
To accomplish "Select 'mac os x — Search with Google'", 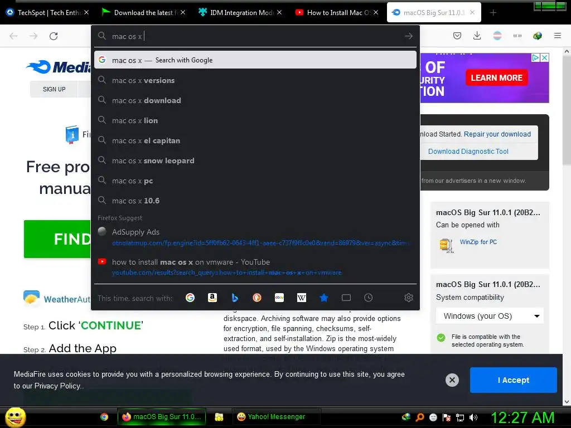I will pyautogui.click(x=255, y=60).
